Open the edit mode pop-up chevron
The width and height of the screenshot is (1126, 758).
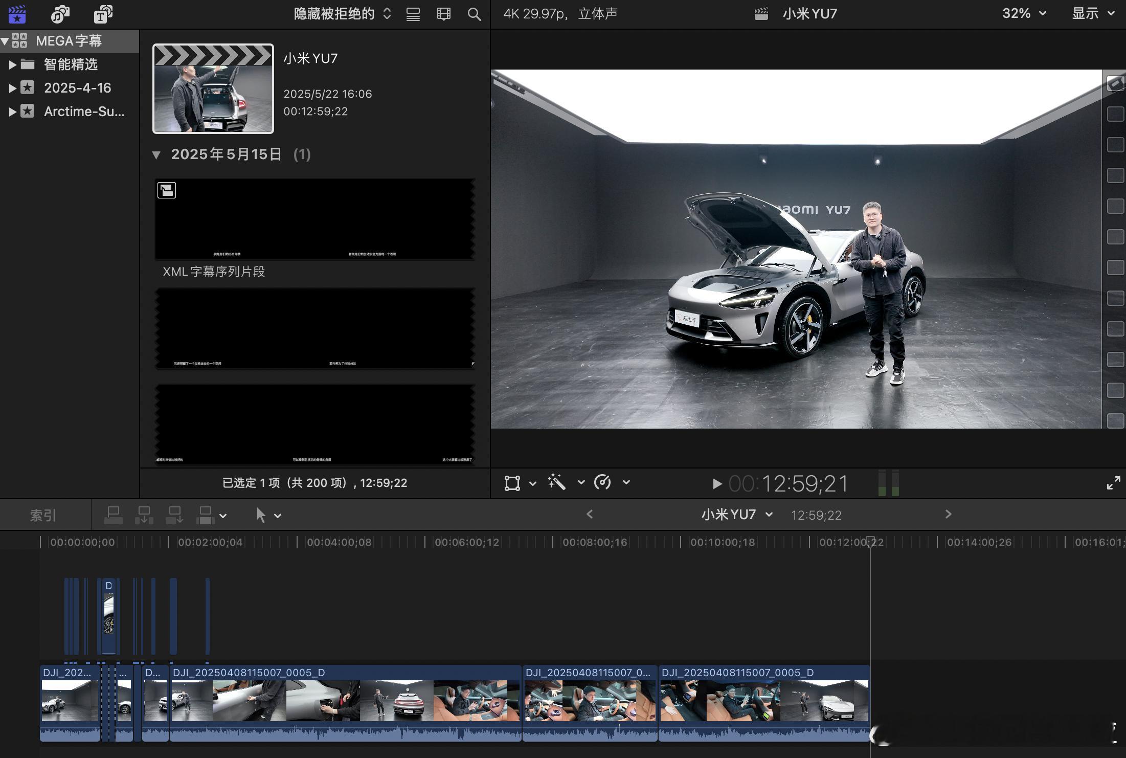(223, 516)
